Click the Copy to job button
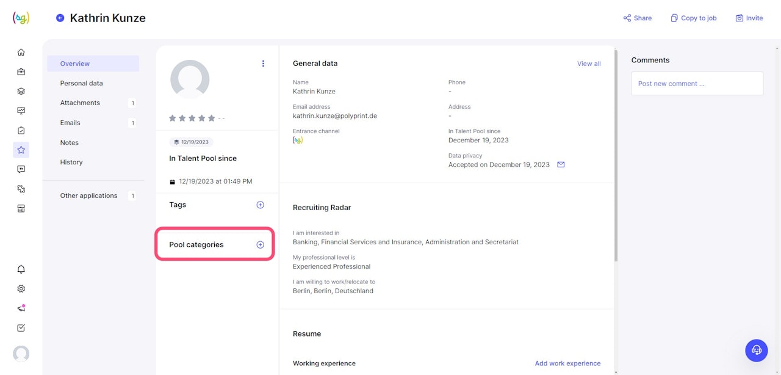Viewport: 781px width, 375px height. [x=693, y=18]
